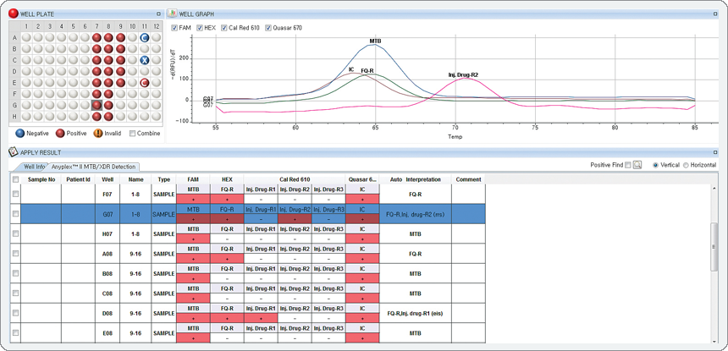Click the red C well in row E
The image size is (728, 351).
click(145, 83)
